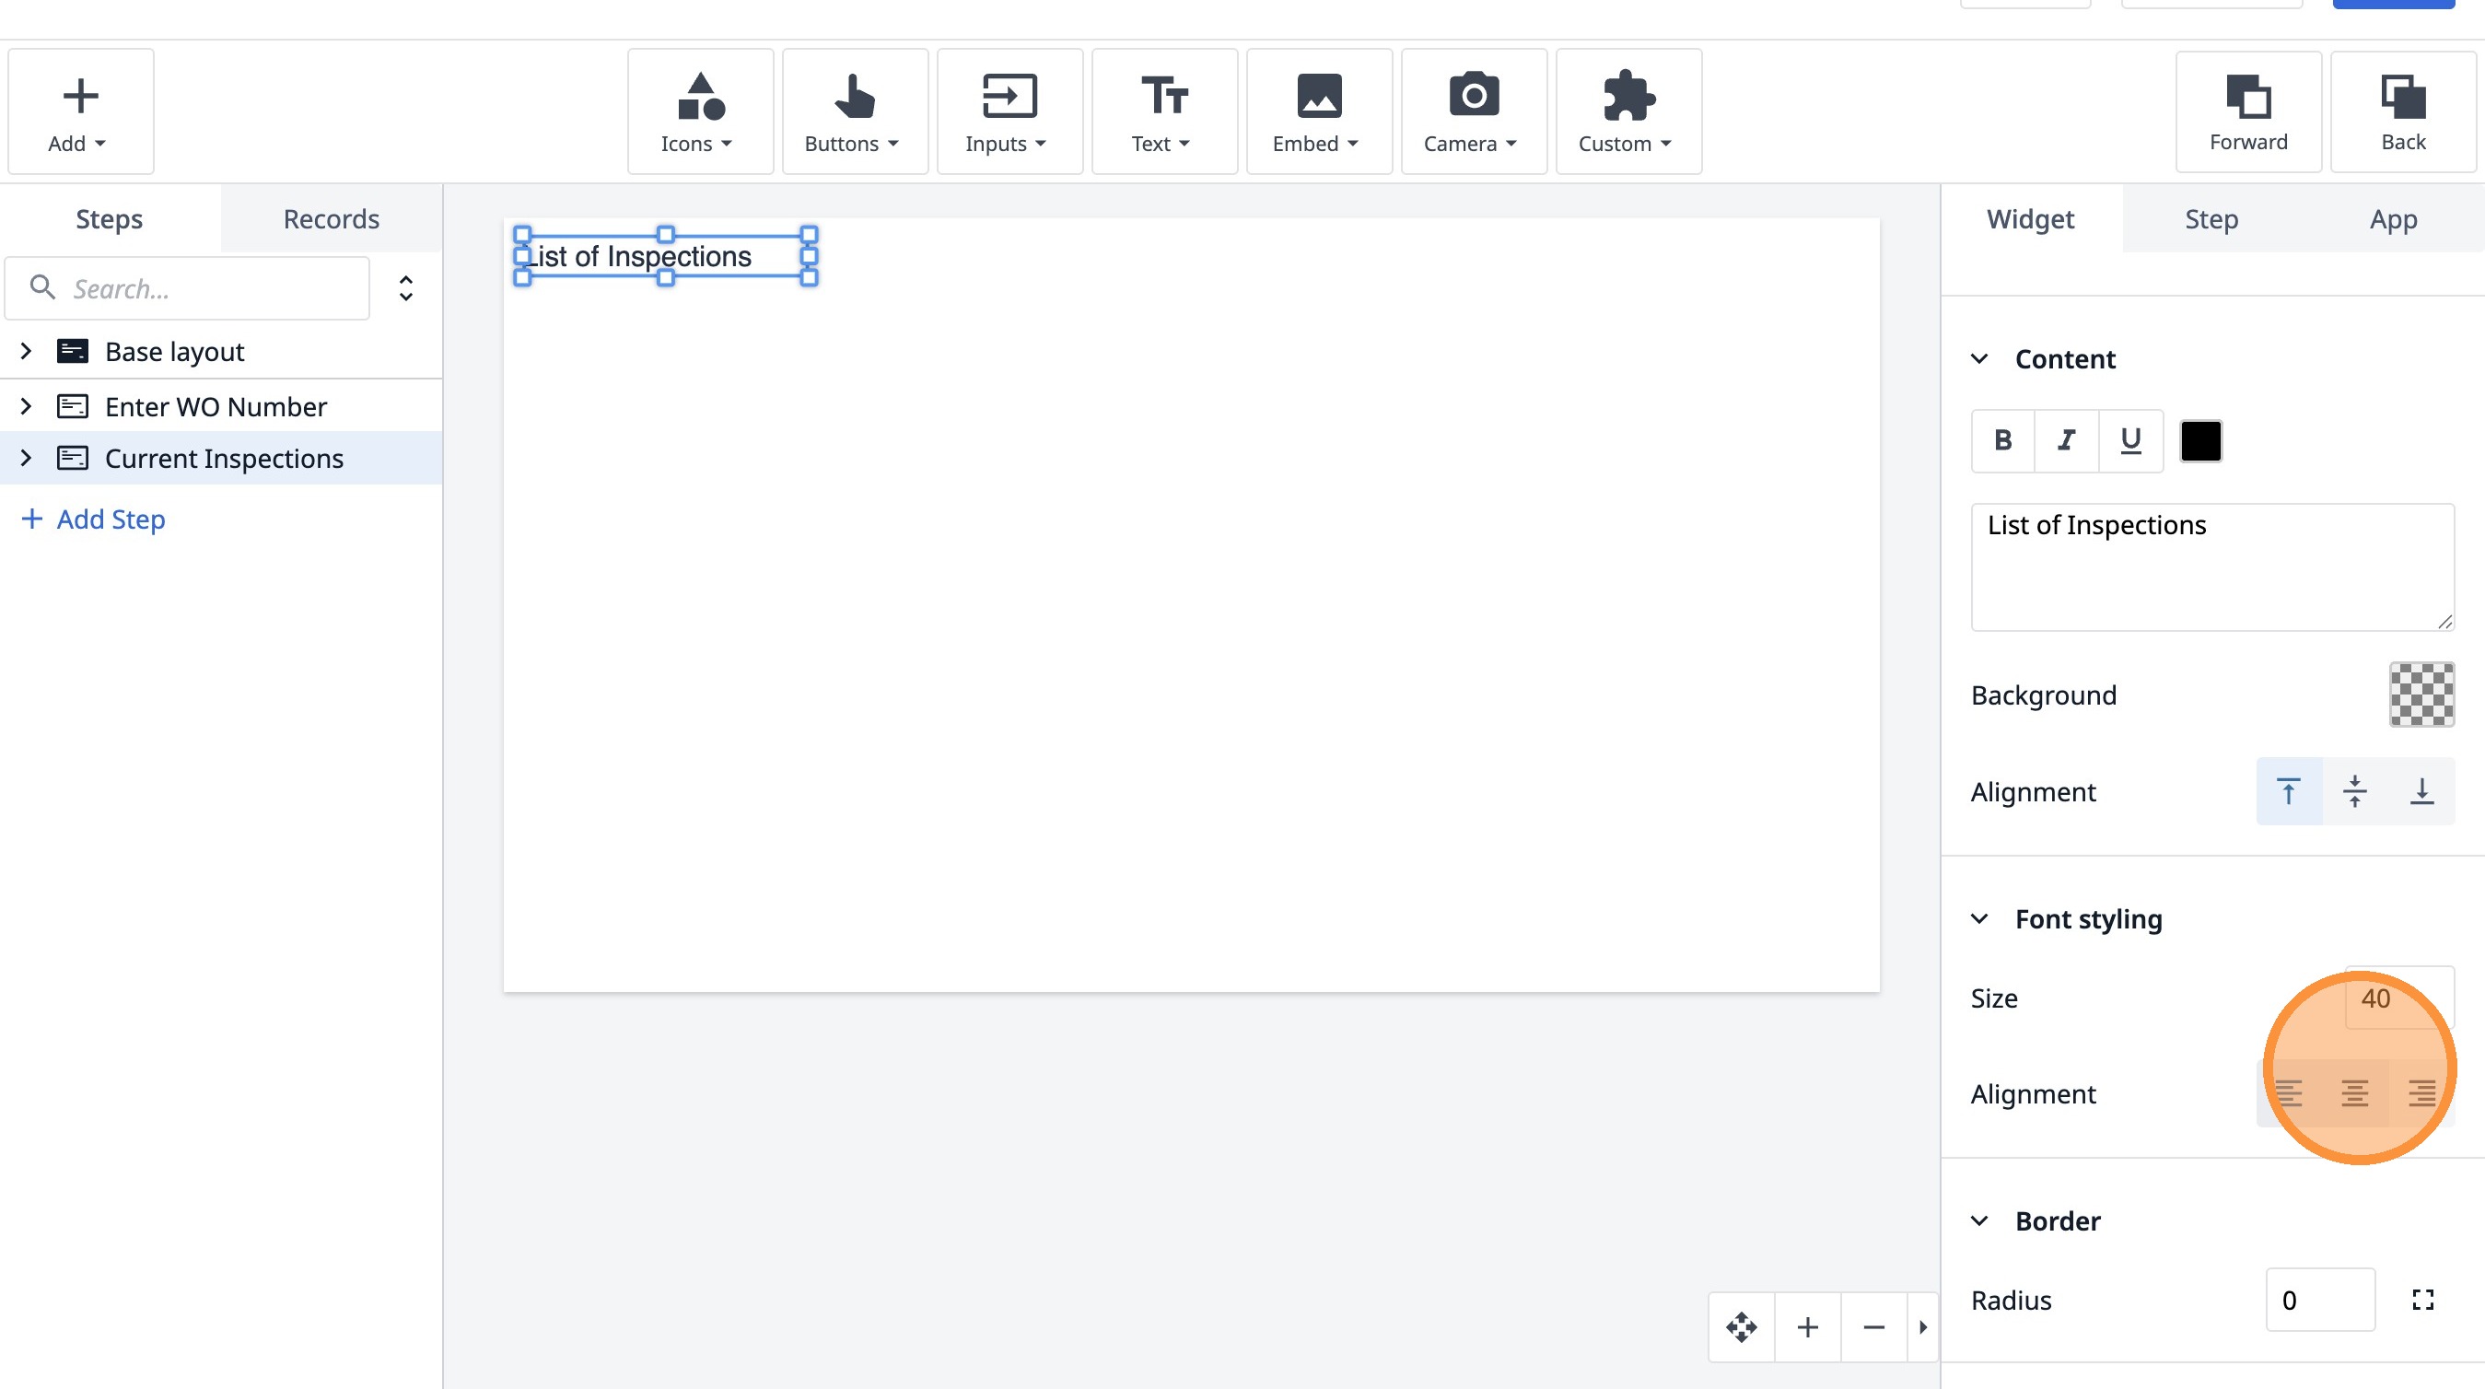The height and width of the screenshot is (1389, 2485).
Task: Open the Step properties tab
Action: (x=2211, y=219)
